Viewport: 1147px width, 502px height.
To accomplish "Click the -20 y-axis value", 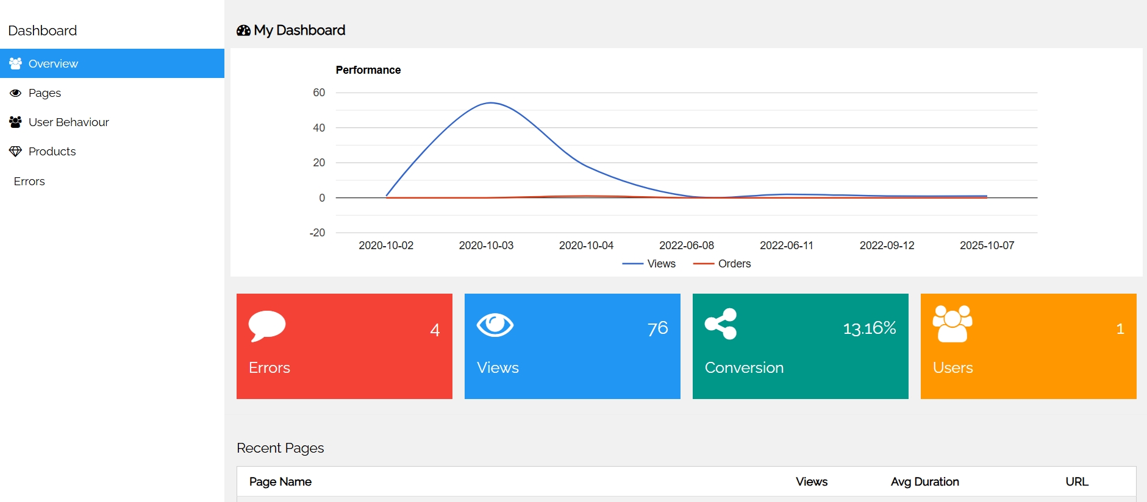I will [x=317, y=233].
